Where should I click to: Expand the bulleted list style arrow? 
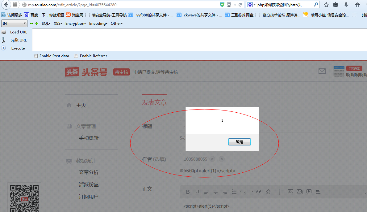coord(240,191)
